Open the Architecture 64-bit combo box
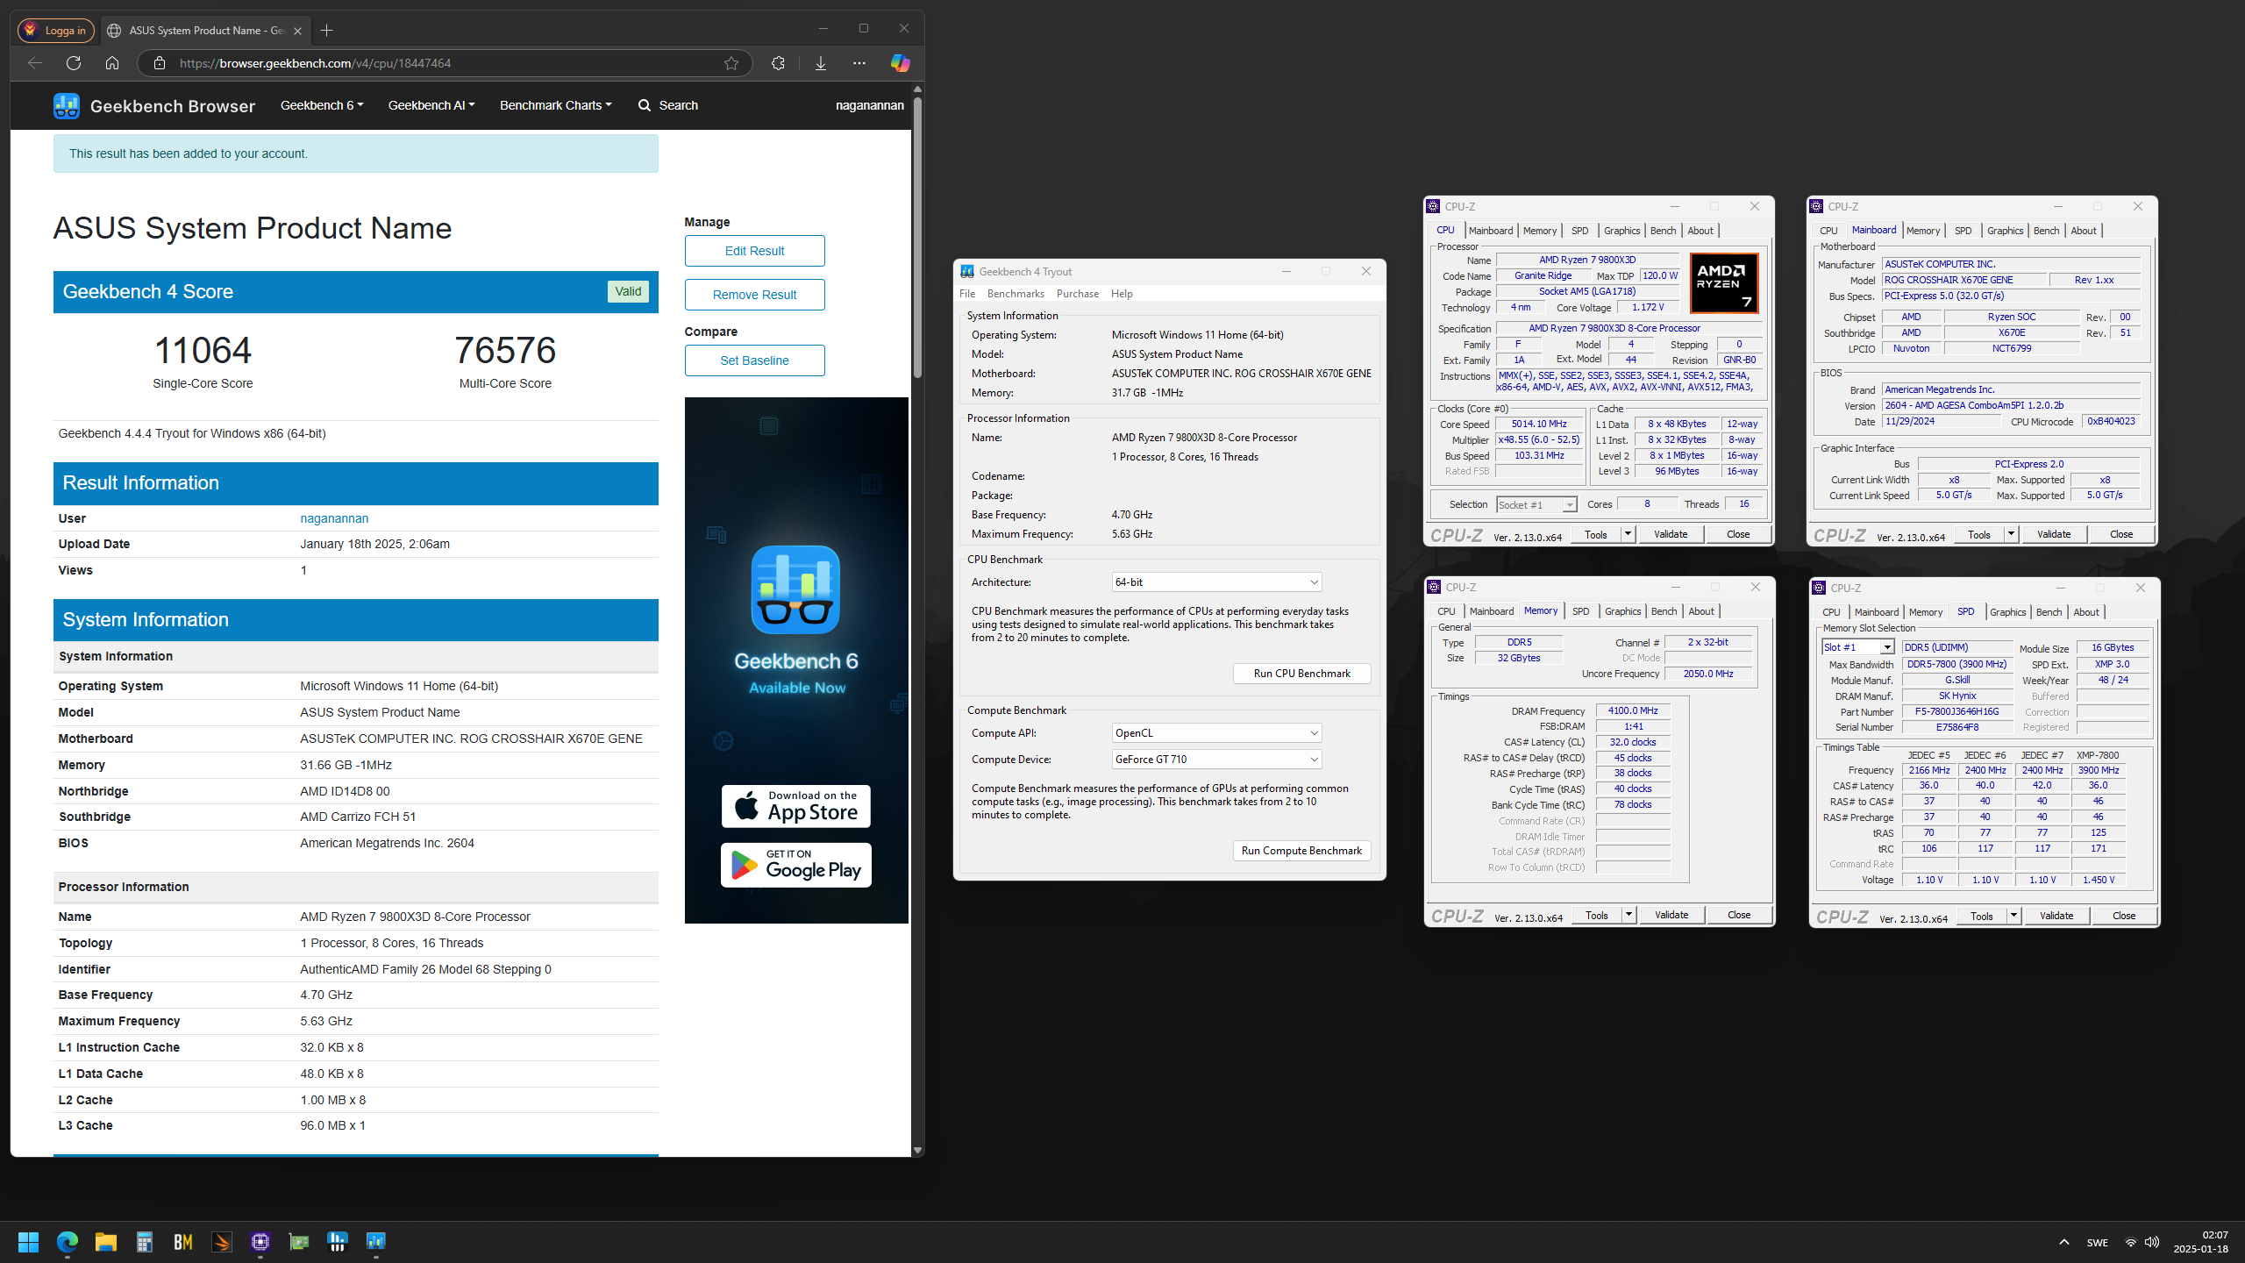 [x=1216, y=582]
